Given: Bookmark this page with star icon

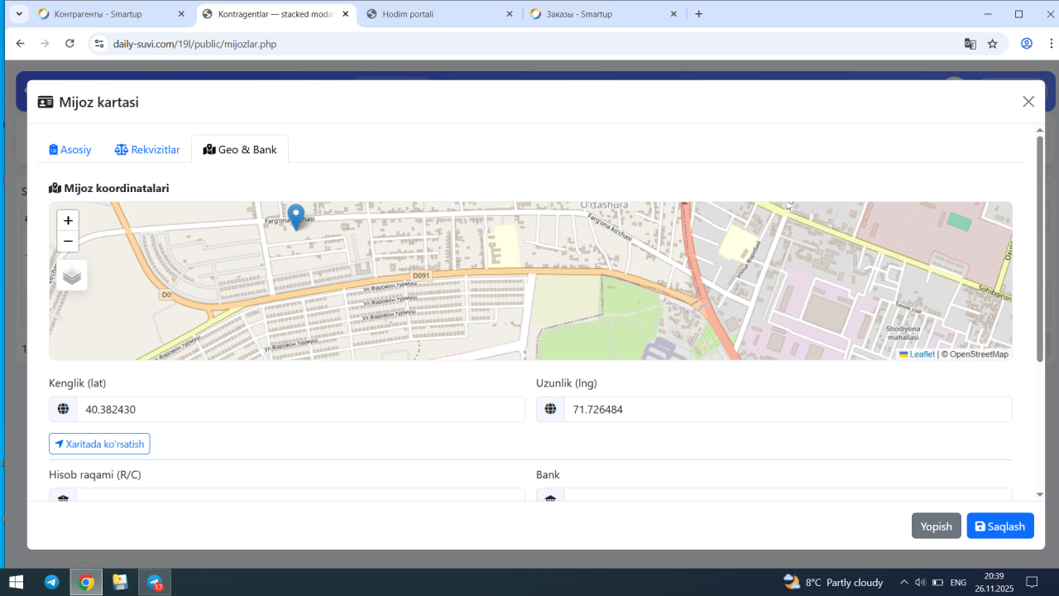Looking at the screenshot, I should [993, 44].
